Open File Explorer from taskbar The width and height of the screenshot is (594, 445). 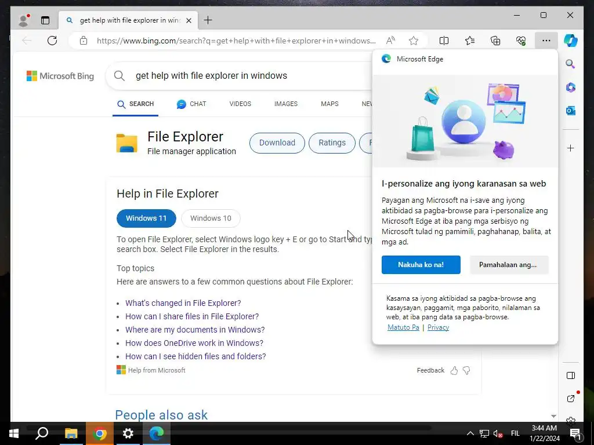pyautogui.click(x=71, y=433)
